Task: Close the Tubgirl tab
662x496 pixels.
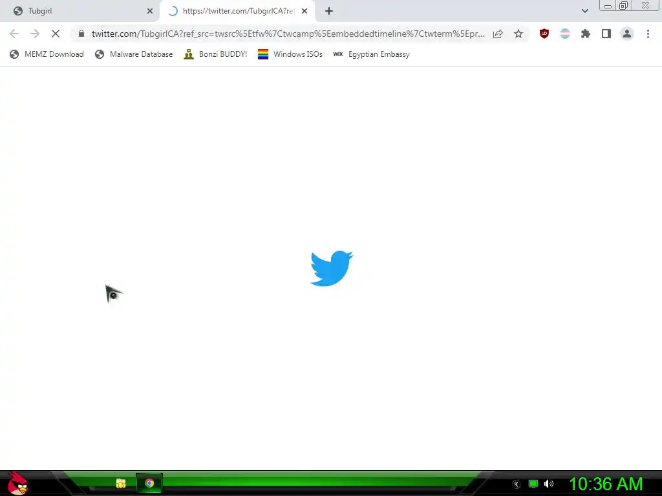Action: 150,12
